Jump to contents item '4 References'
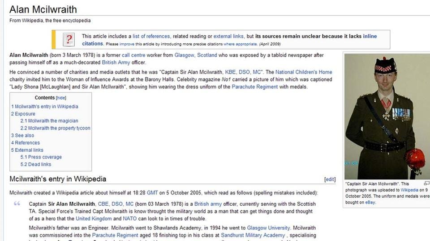430x241 pixels. (26, 143)
